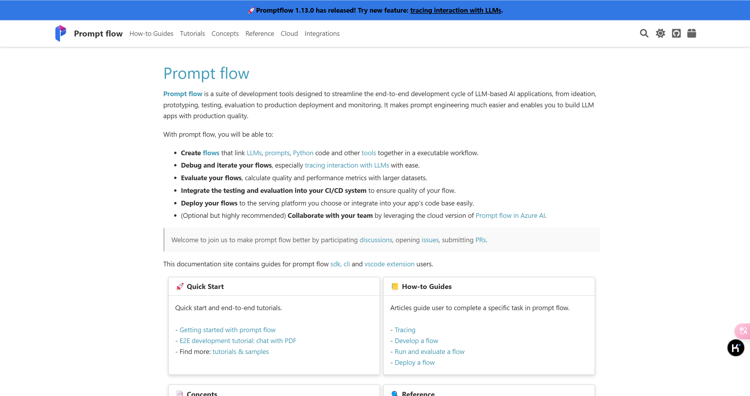Open the vscode extension link

click(x=389, y=264)
